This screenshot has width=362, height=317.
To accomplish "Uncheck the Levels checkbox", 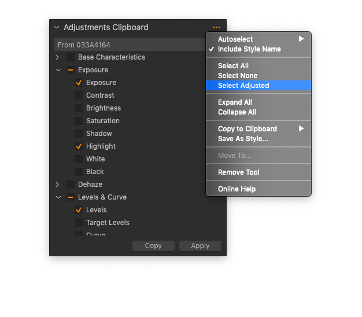I will pos(79,210).
